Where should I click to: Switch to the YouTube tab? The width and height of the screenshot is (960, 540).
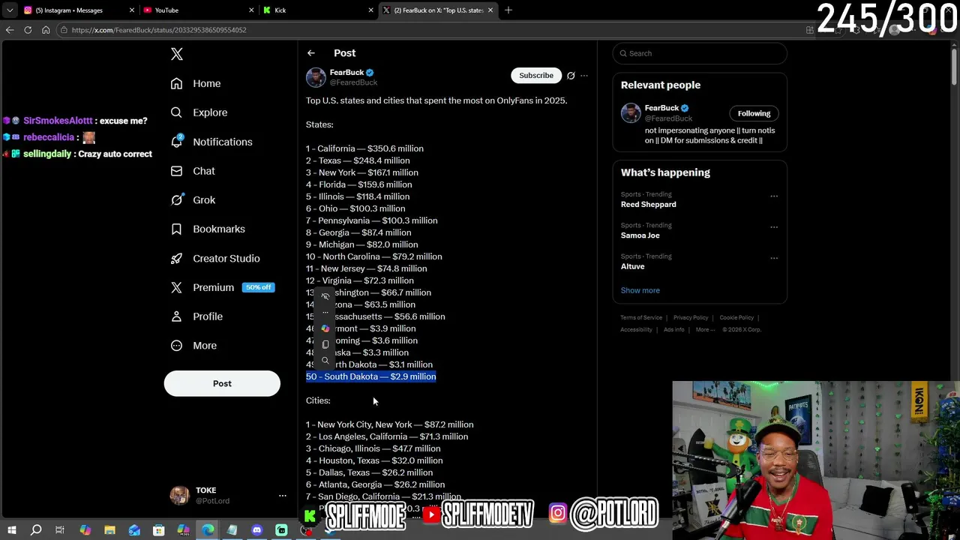(198, 10)
